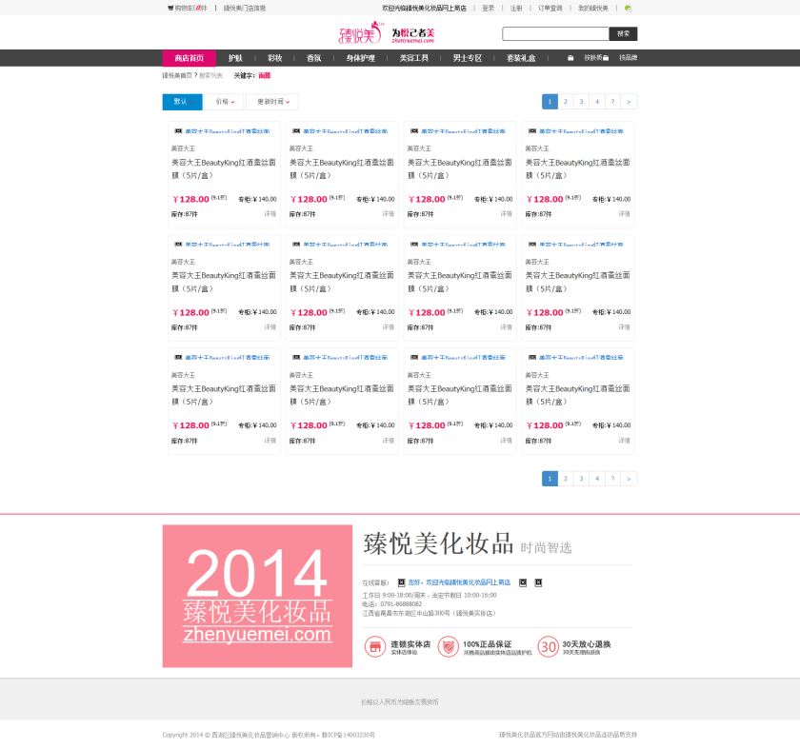Click the next-page arrow below the products

click(x=629, y=479)
